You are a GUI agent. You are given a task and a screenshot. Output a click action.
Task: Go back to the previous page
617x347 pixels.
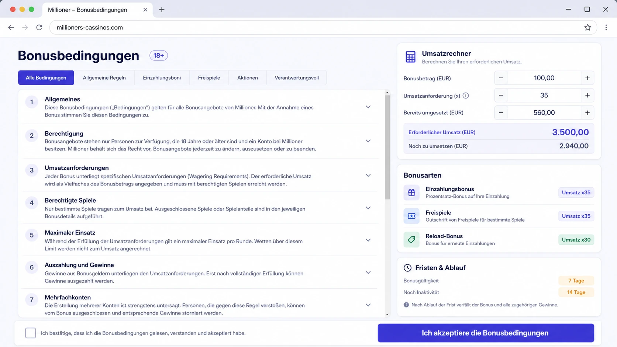11,27
